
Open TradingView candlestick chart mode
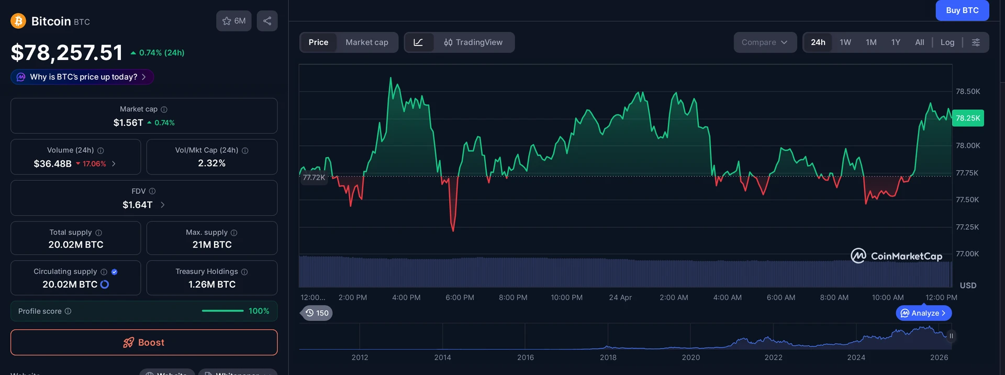click(473, 42)
